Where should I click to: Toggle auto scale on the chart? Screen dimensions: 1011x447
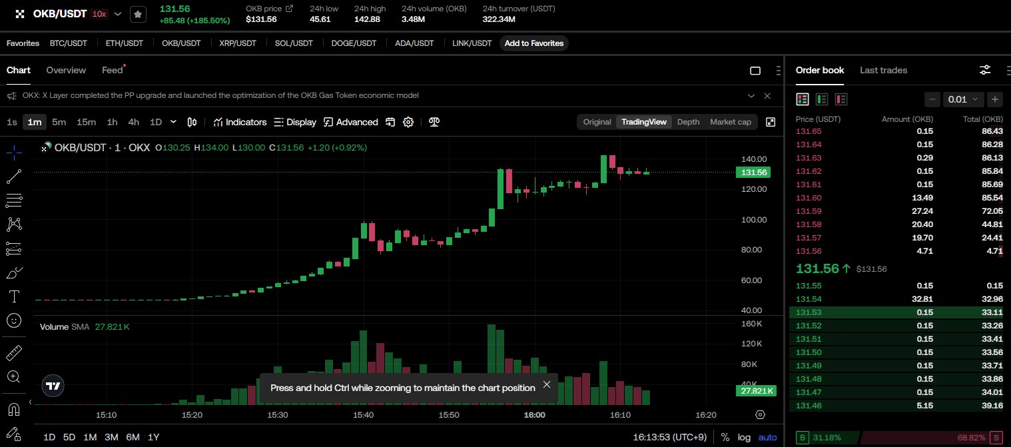click(768, 437)
